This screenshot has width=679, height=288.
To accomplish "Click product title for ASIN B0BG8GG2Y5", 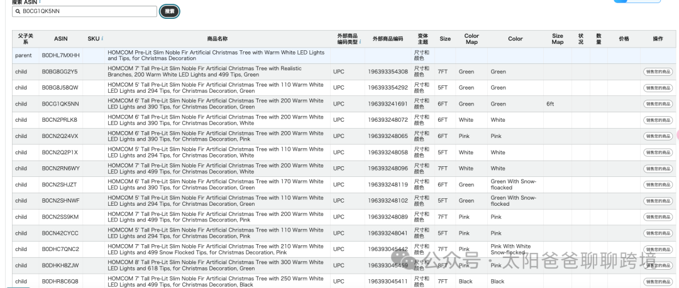I will click(x=205, y=72).
